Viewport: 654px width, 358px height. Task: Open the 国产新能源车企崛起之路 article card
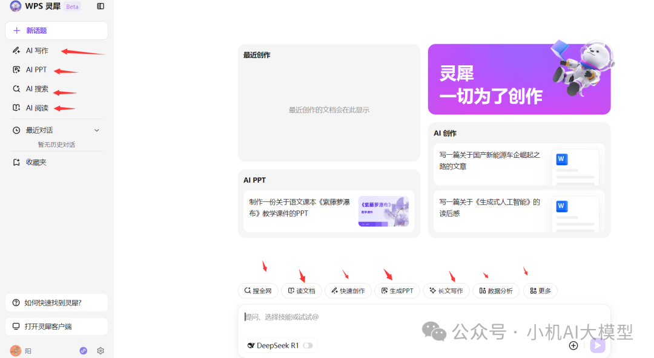tap(519, 164)
